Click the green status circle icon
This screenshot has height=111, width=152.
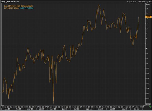pos(150,107)
